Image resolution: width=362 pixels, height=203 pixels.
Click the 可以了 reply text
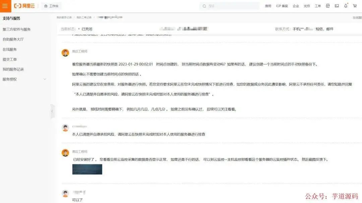coord(77,200)
